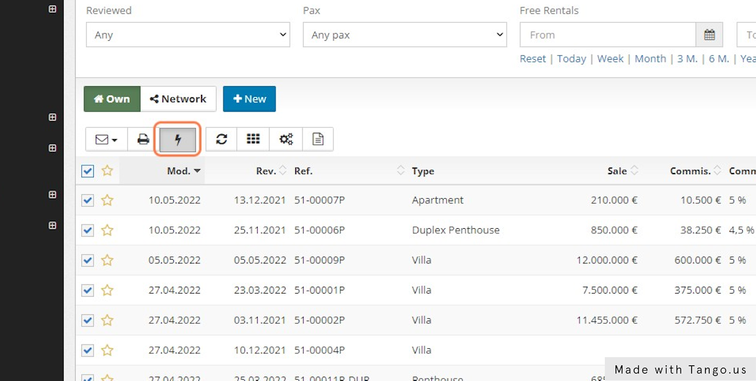Open the column grid layout icon
The height and width of the screenshot is (381, 756).
253,139
